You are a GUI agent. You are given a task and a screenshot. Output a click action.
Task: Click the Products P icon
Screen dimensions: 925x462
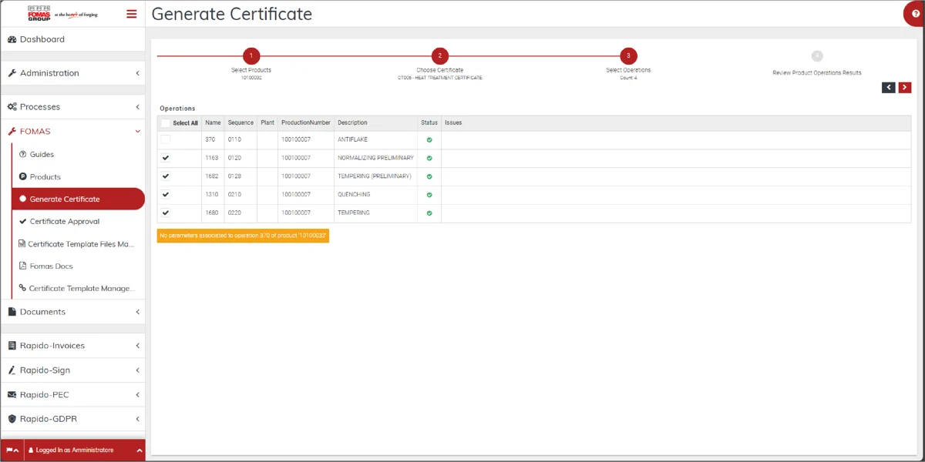pos(23,176)
